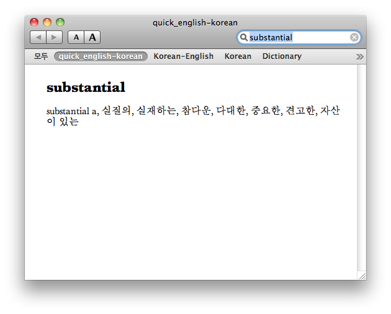Image resolution: width=391 pixels, height=314 pixels.
Task: Switch to the Dictionary tab
Action: tap(282, 56)
